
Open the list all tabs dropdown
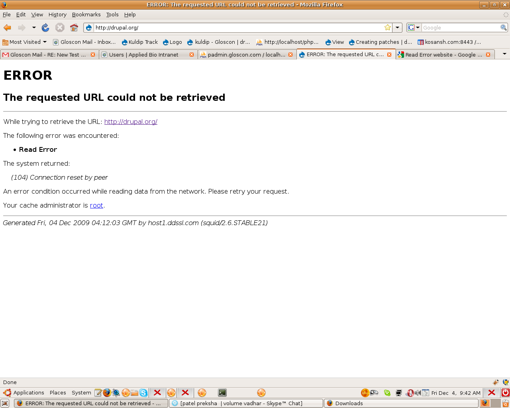pyautogui.click(x=504, y=54)
